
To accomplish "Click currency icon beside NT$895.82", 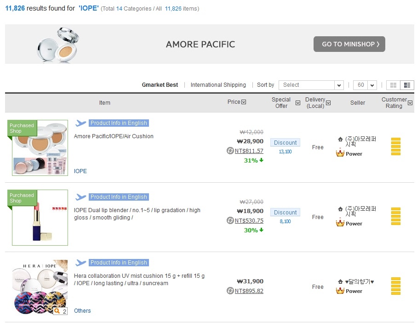I will (230, 291).
